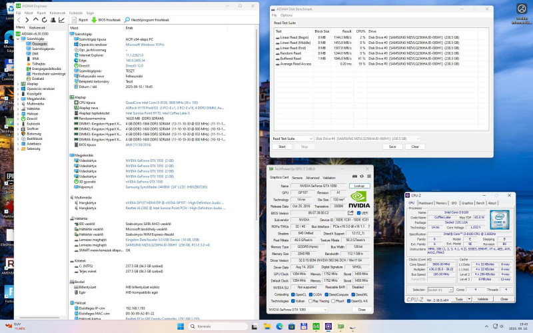Expand the Alaplap tree node

click(18, 84)
